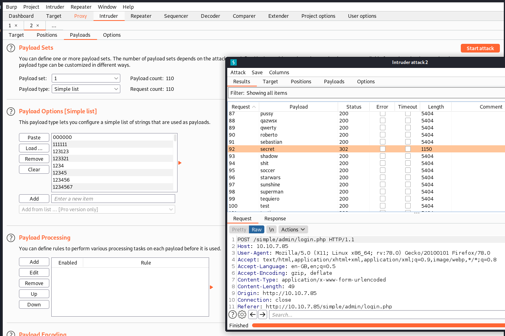Expand the Actions dropdown

[293, 229]
